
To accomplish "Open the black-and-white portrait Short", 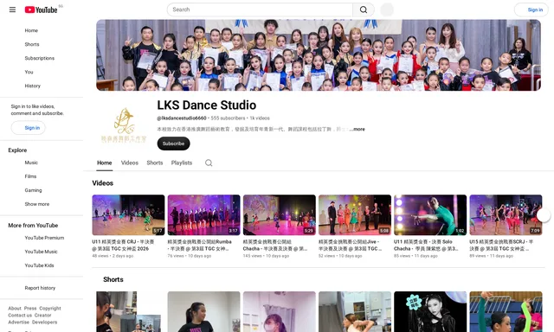I will coord(430,312).
